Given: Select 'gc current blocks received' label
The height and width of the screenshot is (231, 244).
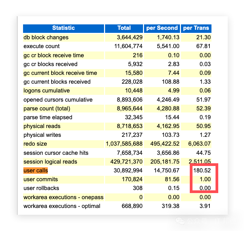Looking at the screenshot, I should coord(57,82).
